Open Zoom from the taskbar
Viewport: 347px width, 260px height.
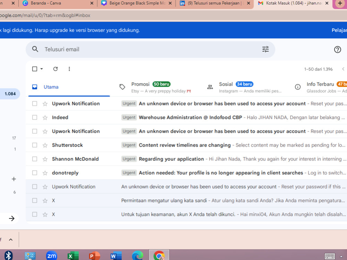[x=52, y=255]
